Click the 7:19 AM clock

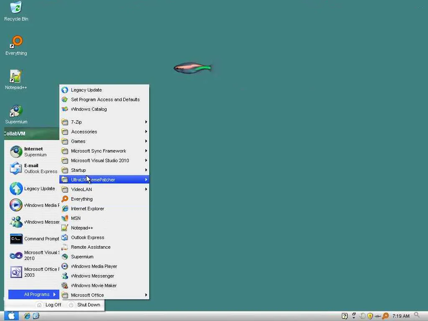coord(401,316)
